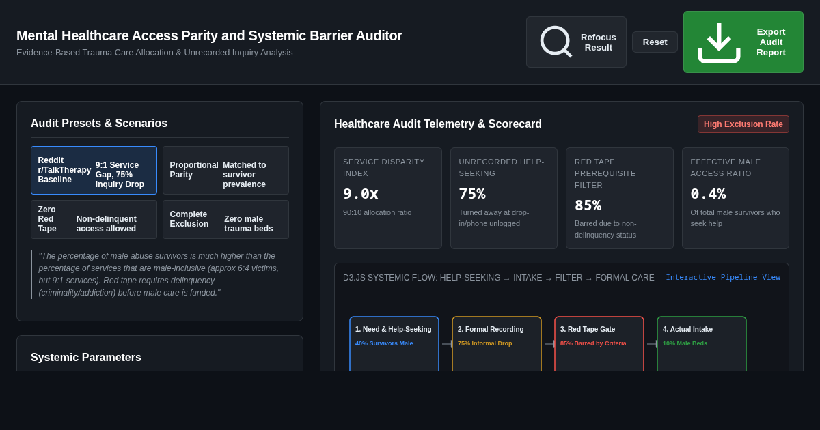Click the 75% Informal Drop label
Image resolution: width=820 pixels, height=430 pixels.
[x=484, y=343]
